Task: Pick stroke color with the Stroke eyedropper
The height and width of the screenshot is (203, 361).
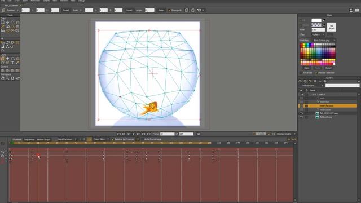Action: (324, 25)
